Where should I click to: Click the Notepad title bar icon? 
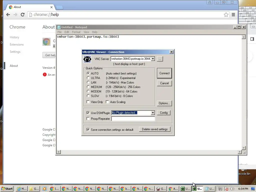click(x=59, y=27)
